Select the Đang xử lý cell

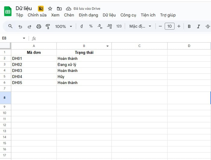pyautogui.click(x=84, y=65)
